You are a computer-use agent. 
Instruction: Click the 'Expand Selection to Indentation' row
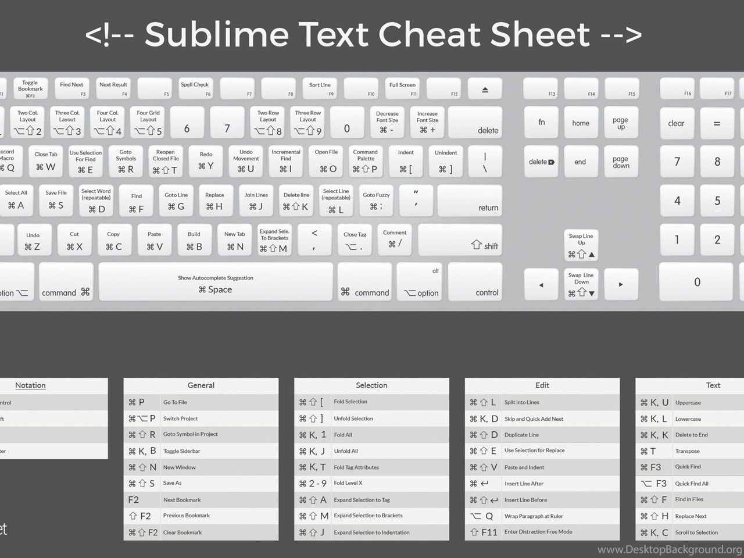(371, 532)
